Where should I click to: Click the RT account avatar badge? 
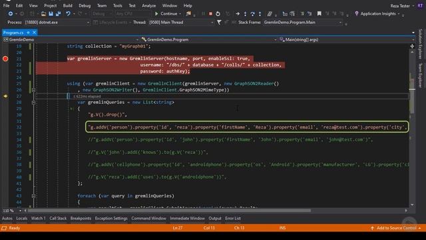tap(420, 5)
